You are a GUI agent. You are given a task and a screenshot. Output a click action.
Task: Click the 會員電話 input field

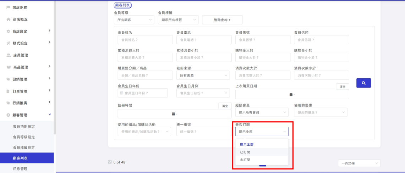204,40
